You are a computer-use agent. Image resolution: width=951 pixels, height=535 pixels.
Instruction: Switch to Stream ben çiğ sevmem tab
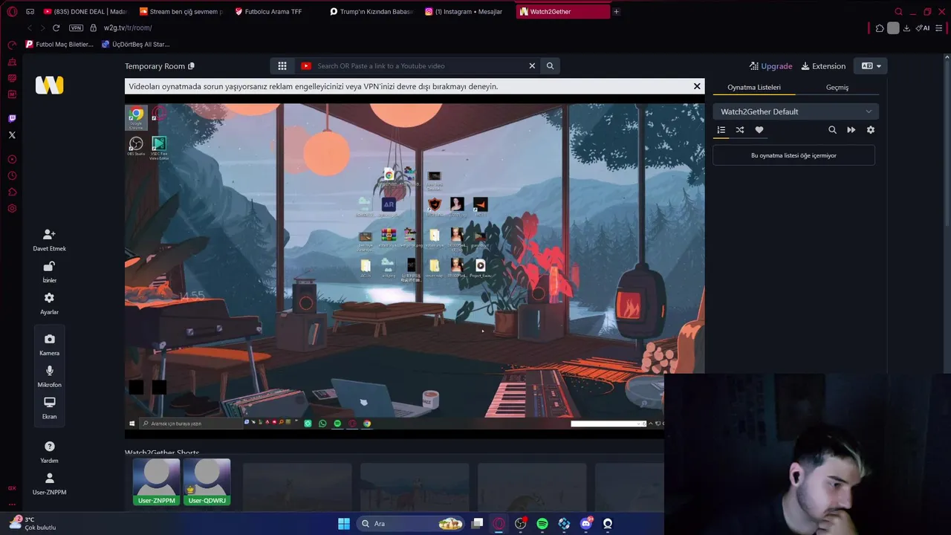pos(181,12)
